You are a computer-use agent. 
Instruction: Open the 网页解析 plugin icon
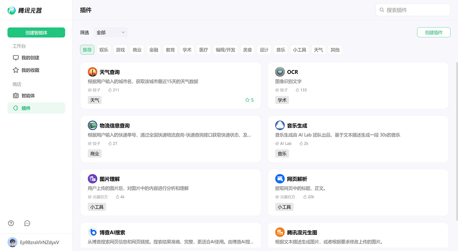click(x=279, y=179)
